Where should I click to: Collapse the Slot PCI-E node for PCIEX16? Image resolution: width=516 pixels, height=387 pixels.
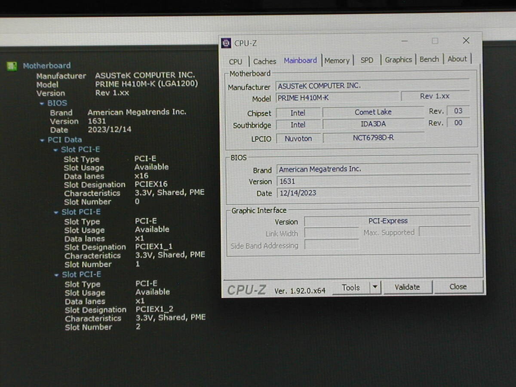click(x=56, y=150)
